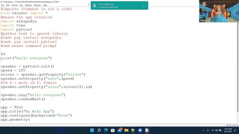
Task: Click the pencil annotate icon beside the notification
Action: [89, 4]
